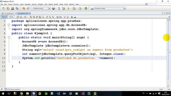
Task: Click the Last Edit editor toolbar icon
Action: (x=18, y=17)
